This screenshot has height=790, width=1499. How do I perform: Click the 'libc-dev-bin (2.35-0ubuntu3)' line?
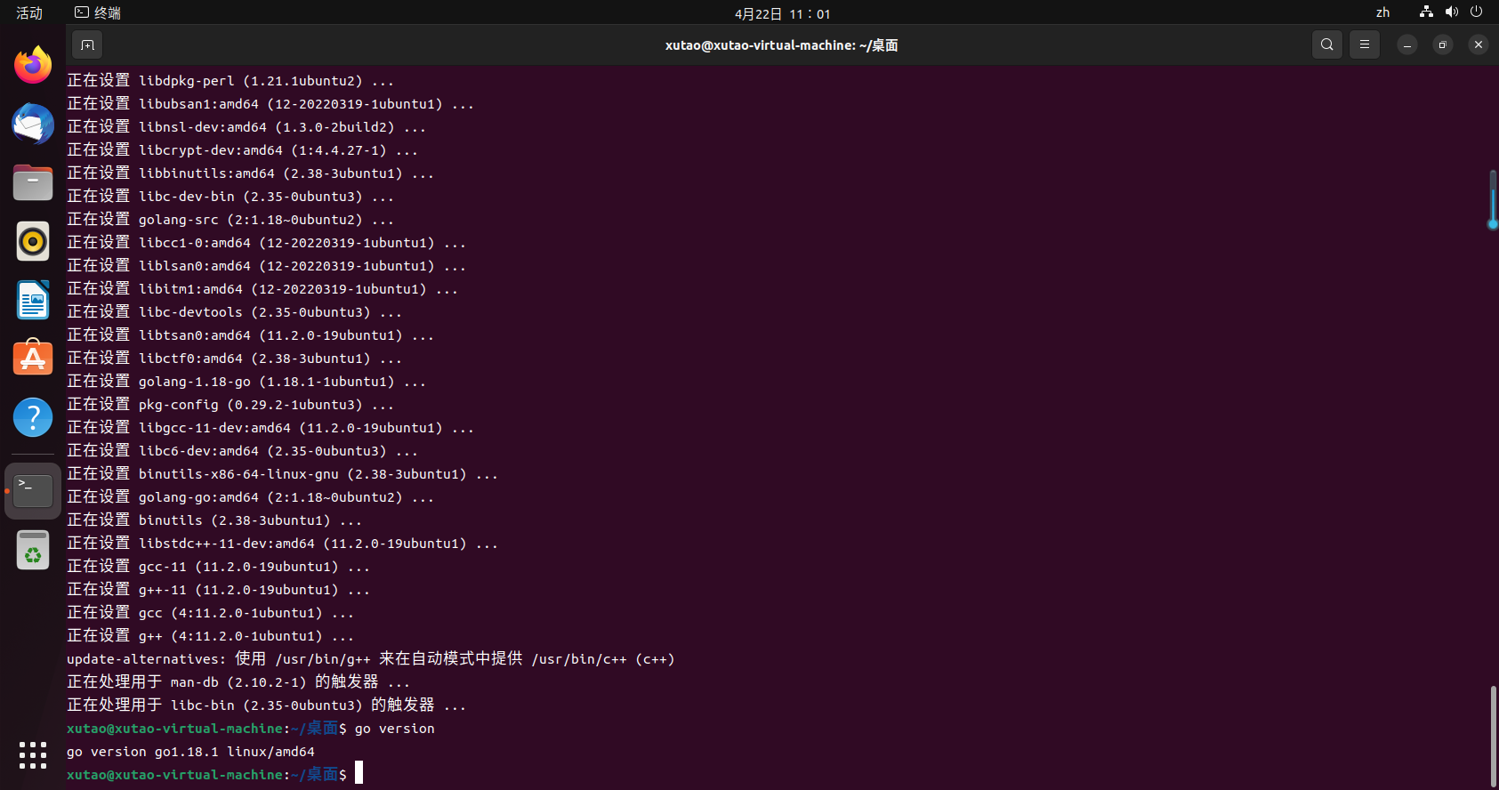230,196
